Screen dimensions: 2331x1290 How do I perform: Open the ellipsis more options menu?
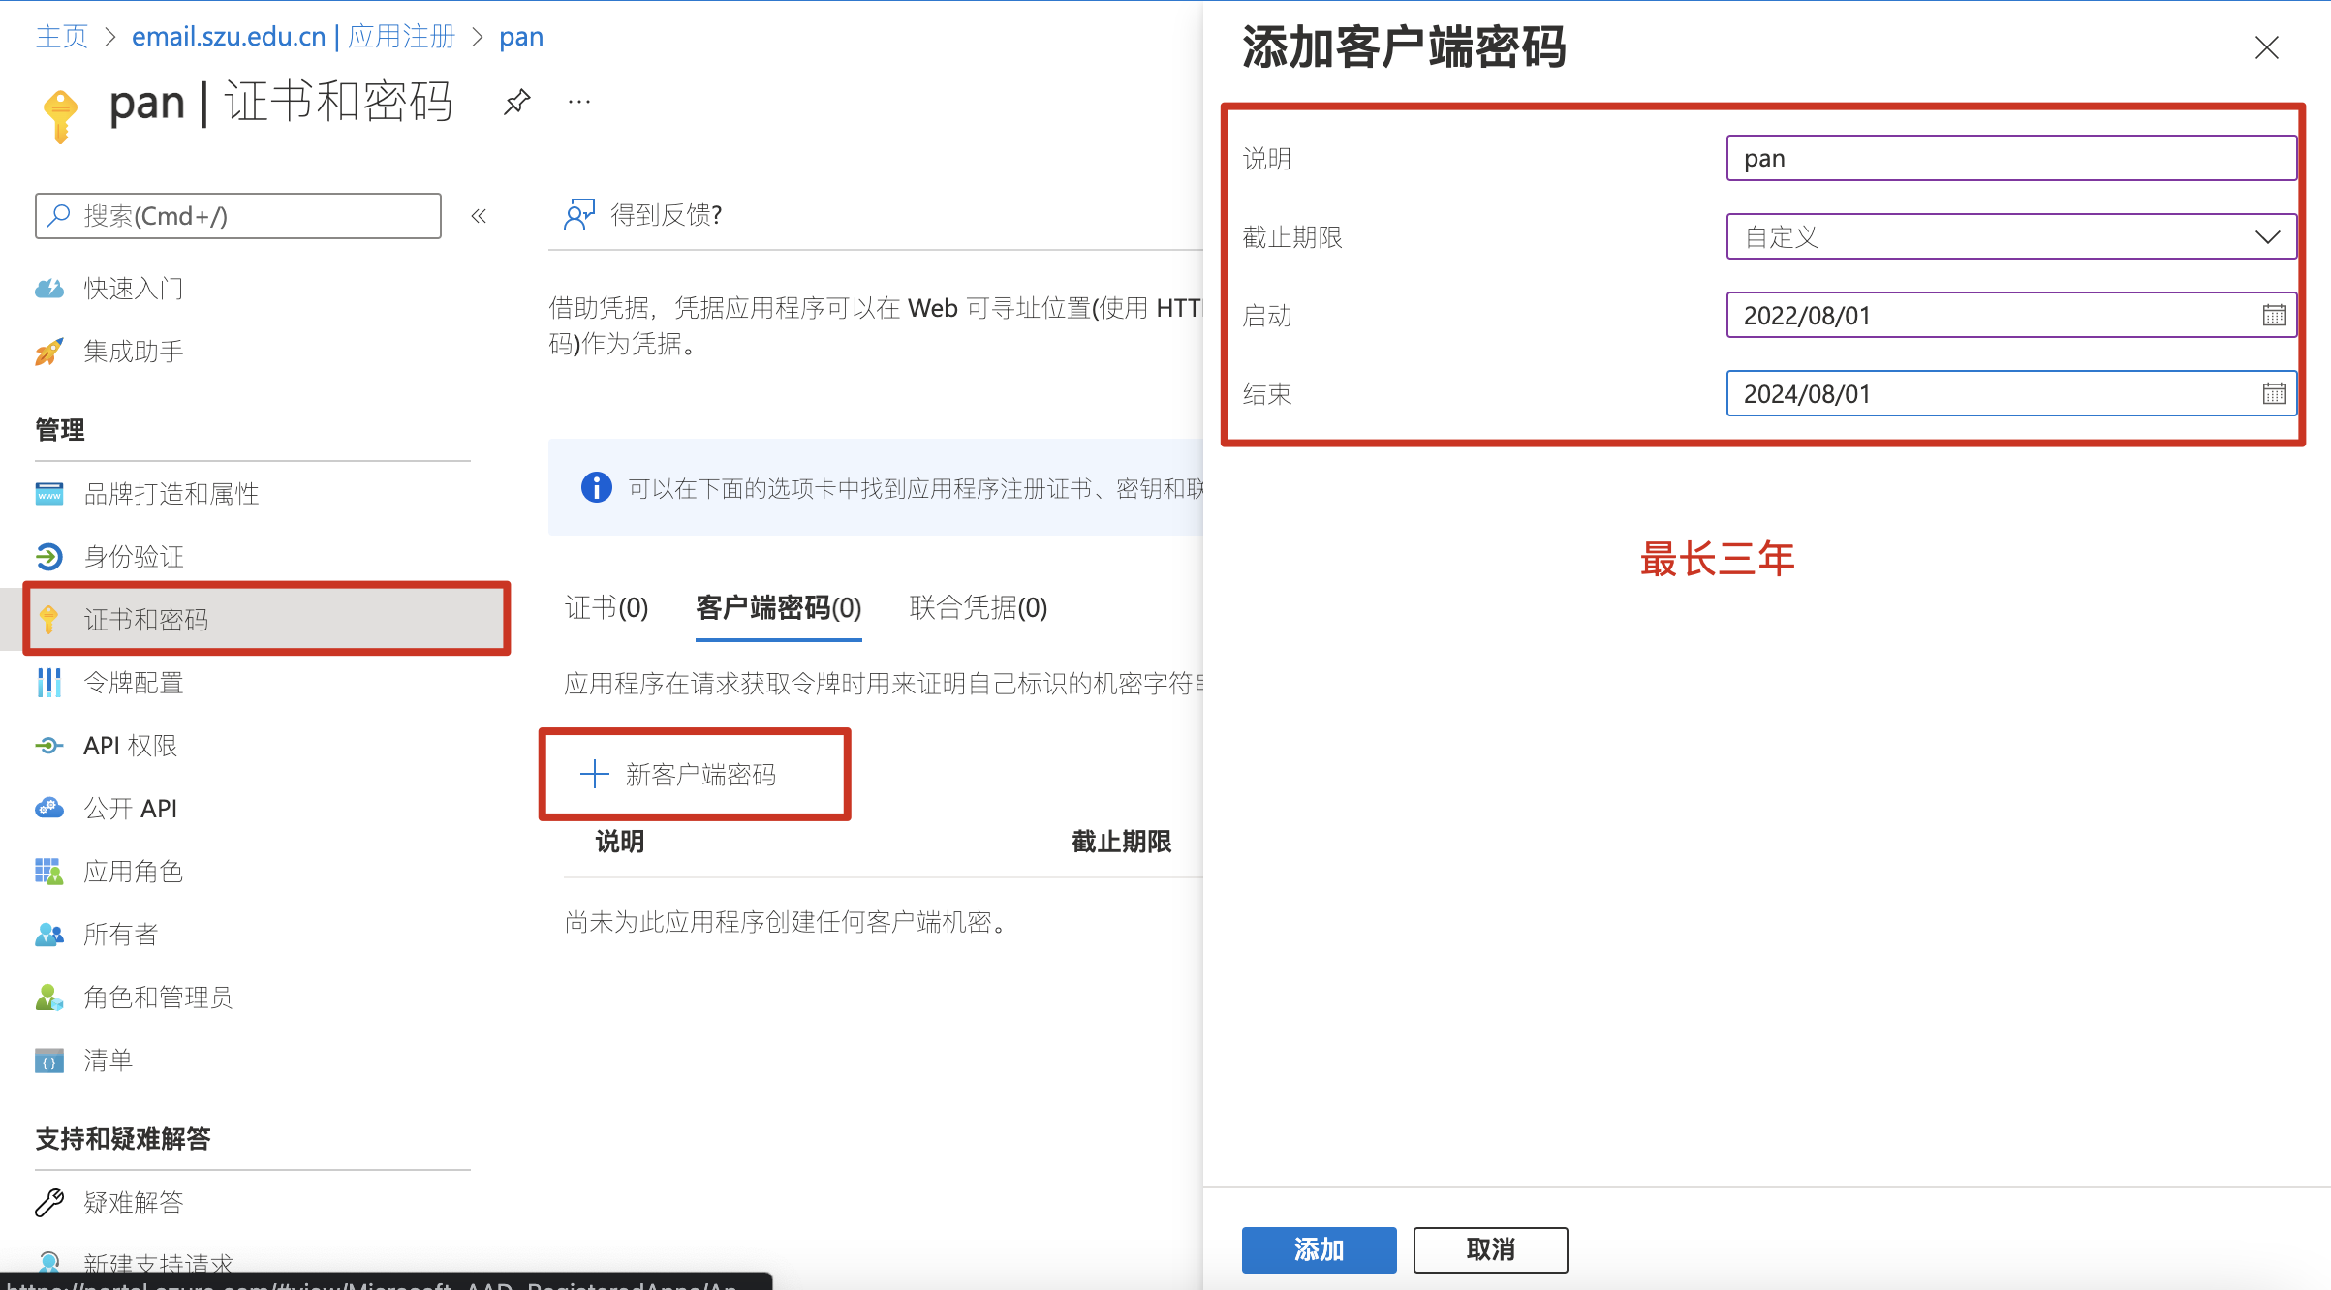point(579,102)
